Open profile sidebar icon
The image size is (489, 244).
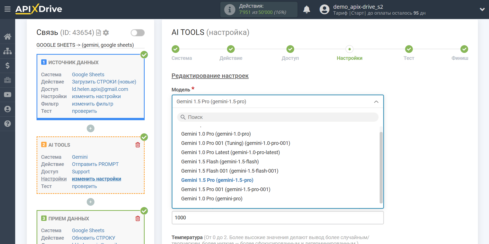coord(7,109)
